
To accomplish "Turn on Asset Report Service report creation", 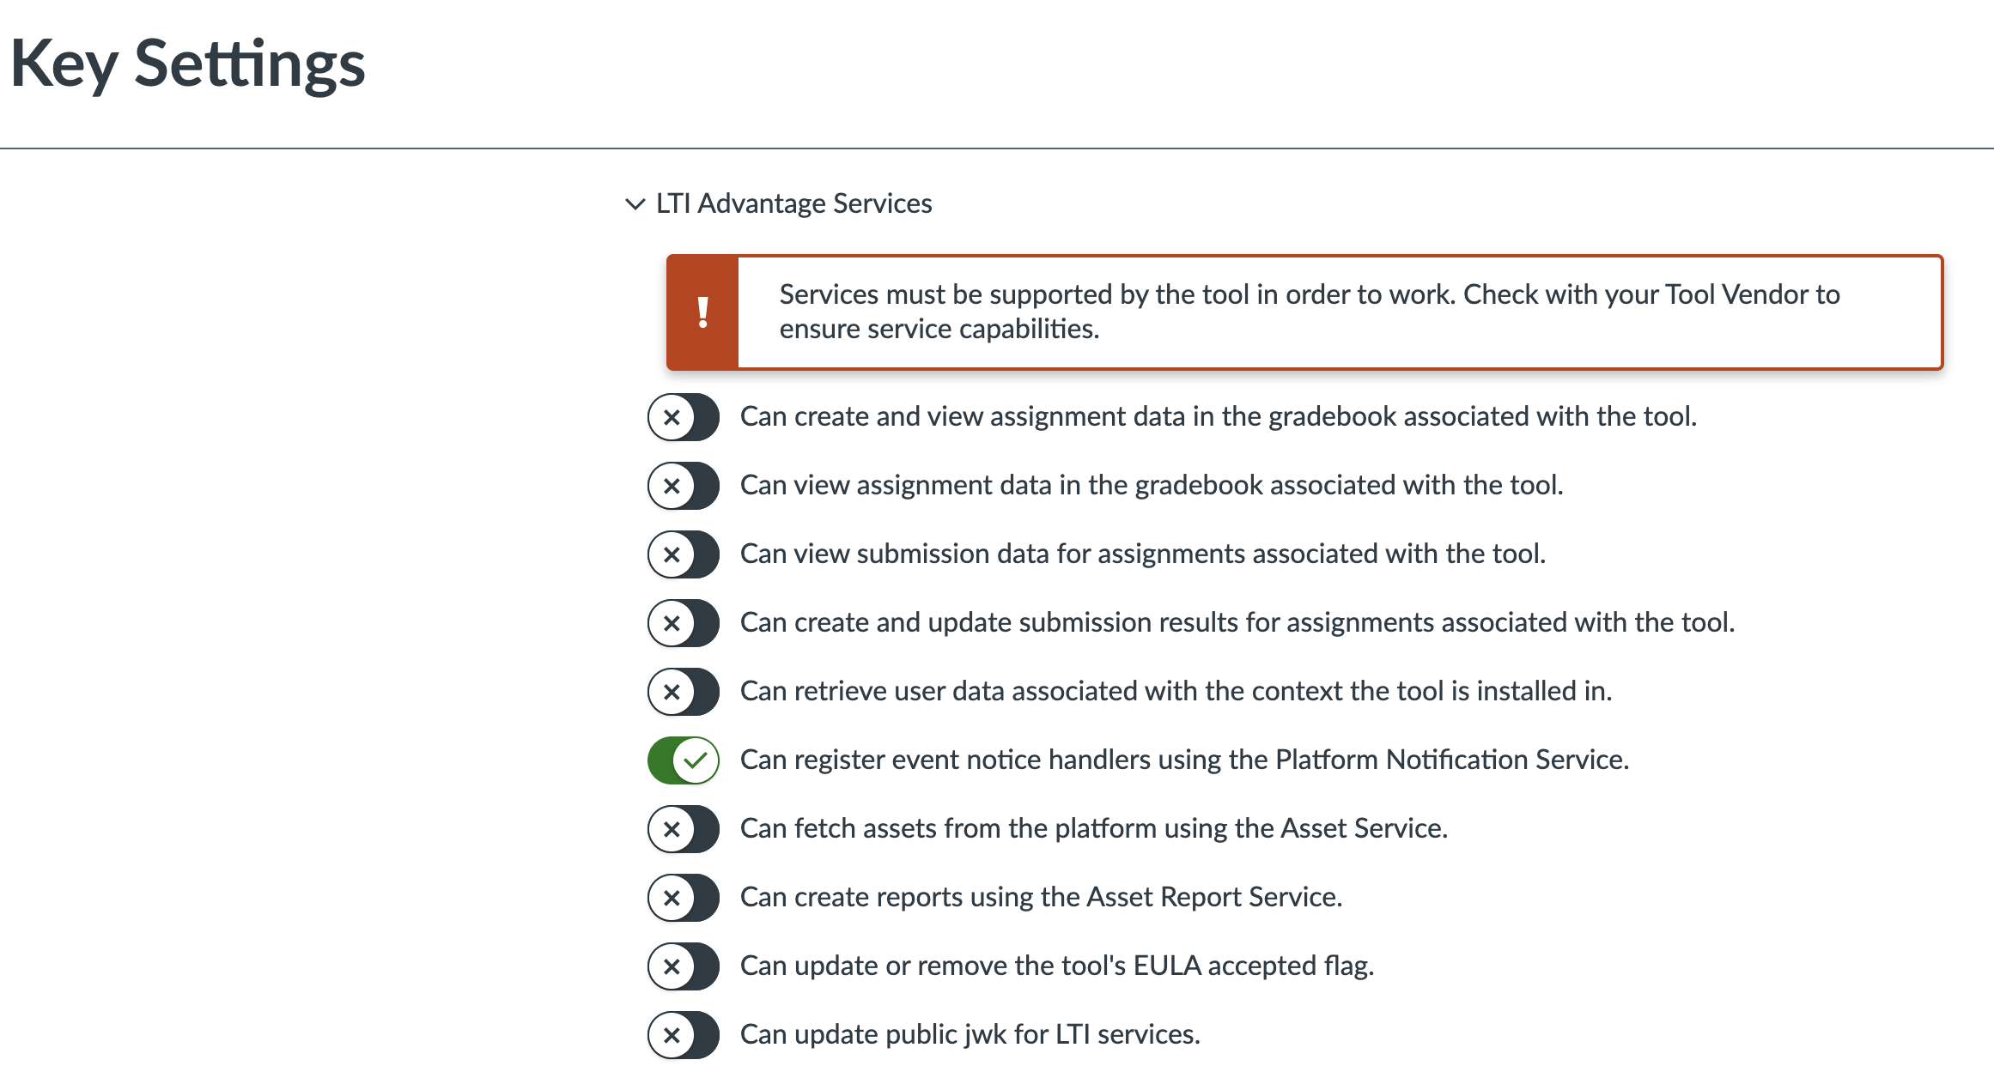I will [683, 898].
